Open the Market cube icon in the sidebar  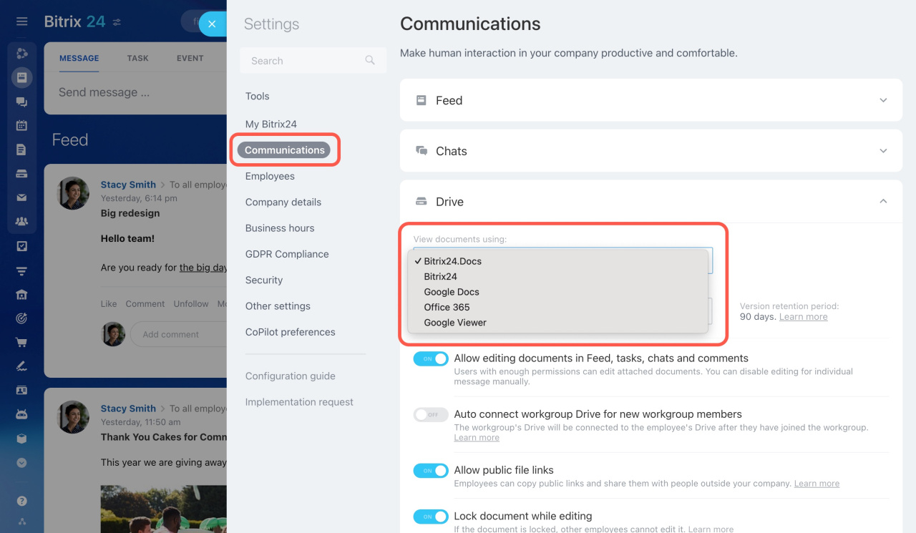tap(21, 439)
